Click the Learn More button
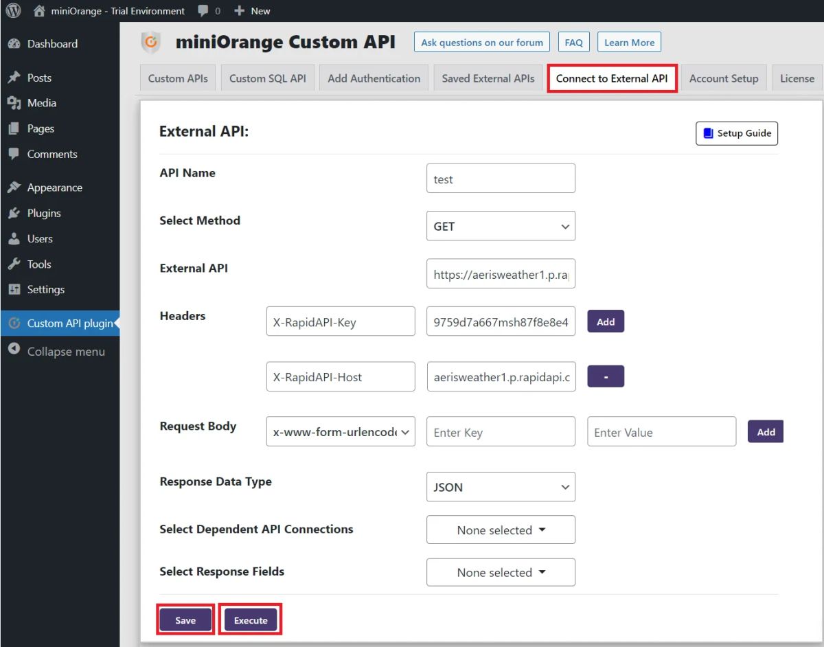The width and height of the screenshot is (824, 647). pyautogui.click(x=629, y=43)
